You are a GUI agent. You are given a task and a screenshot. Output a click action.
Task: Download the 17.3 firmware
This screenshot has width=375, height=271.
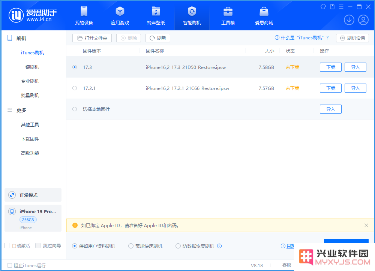330,67
